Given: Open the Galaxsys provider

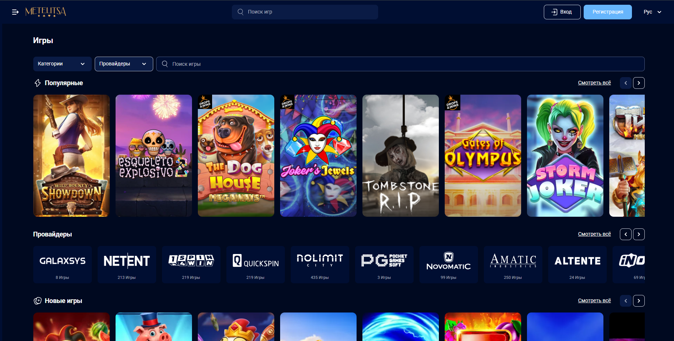Looking at the screenshot, I should (x=63, y=265).
